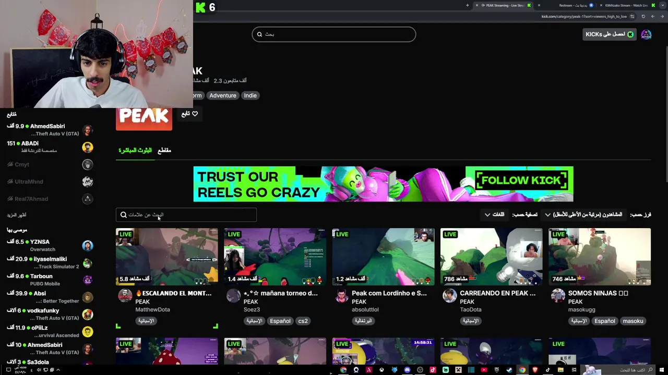Open MatthewDota channel name link
The width and height of the screenshot is (668, 375).
pos(152,309)
